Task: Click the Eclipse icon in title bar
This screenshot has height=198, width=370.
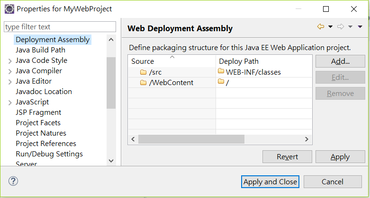Action: click(x=9, y=9)
